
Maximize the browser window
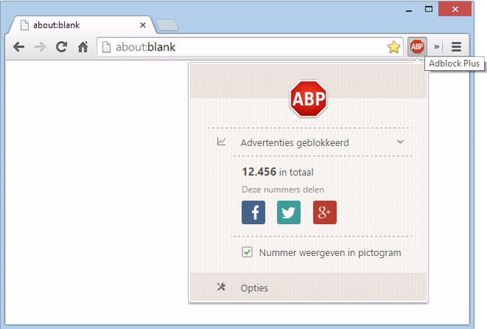(428, 9)
